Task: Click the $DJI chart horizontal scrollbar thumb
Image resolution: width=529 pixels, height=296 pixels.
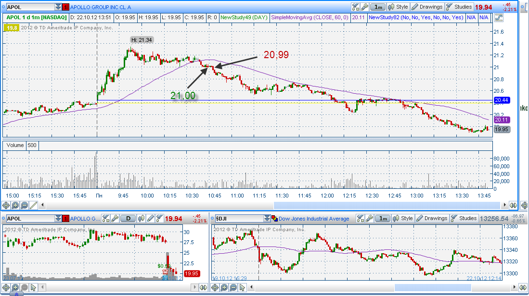Action: click(433, 287)
